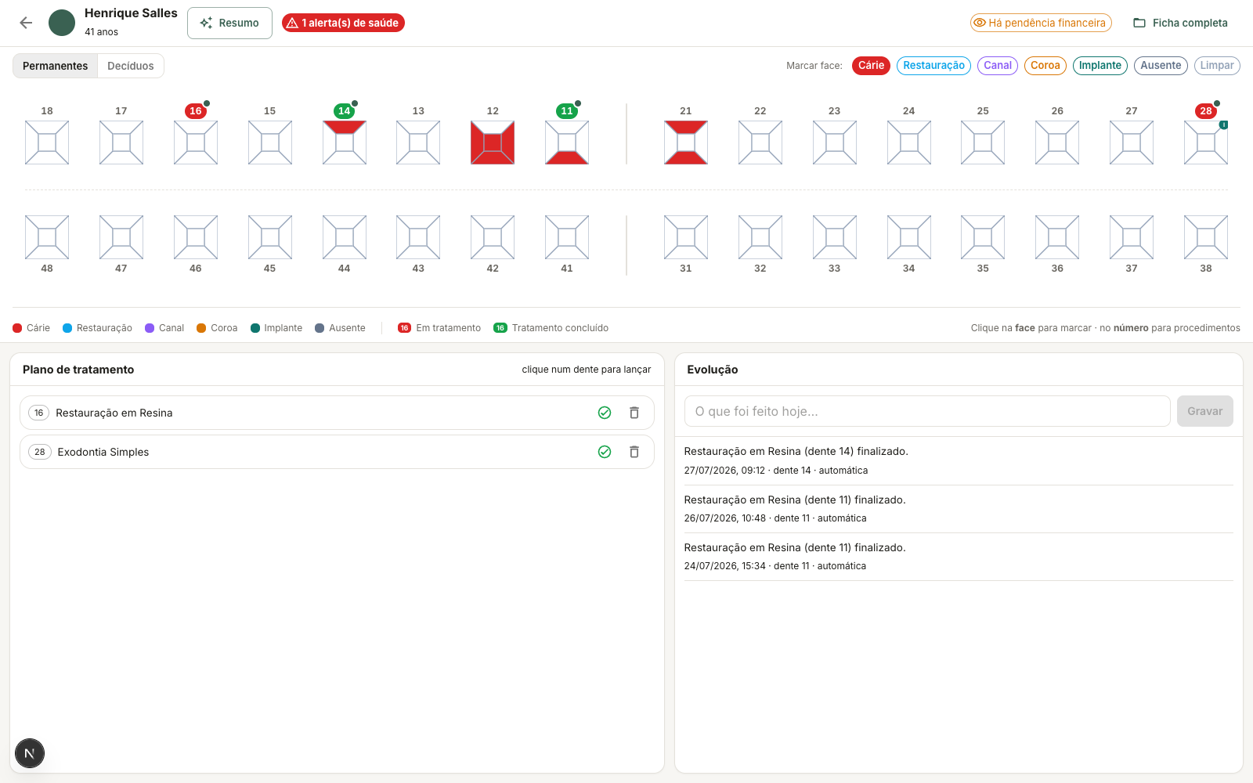1253x783 pixels.
Task: Select the Cárie face marker
Action: [x=871, y=66]
